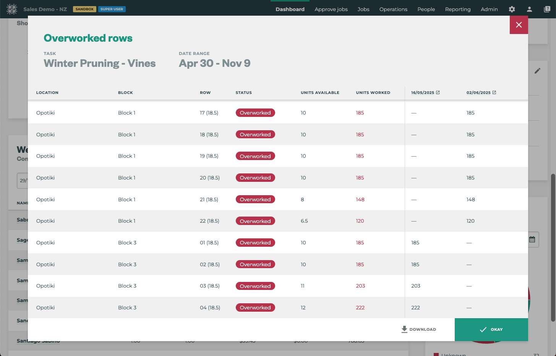Open the Reporting section
This screenshot has width=556, height=356.
pos(458,9)
